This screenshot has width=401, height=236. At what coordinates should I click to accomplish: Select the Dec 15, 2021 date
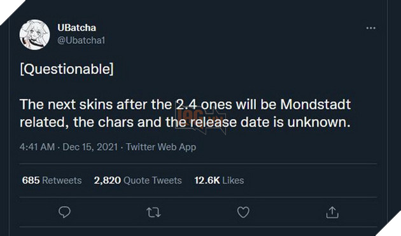click(x=90, y=147)
